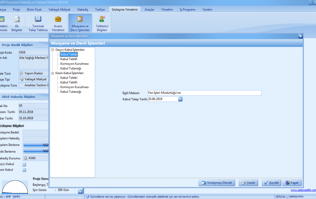This screenshot has width=316, height=199.
Task: Collapse the Kesin Kabul İşlemleri tree node
Action: click(x=52, y=73)
